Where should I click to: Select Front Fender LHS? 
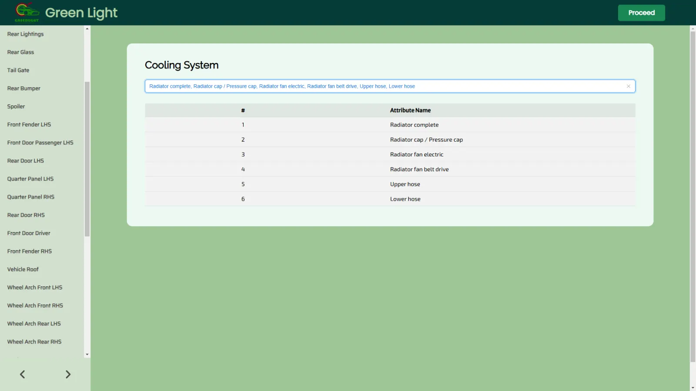coord(29,125)
